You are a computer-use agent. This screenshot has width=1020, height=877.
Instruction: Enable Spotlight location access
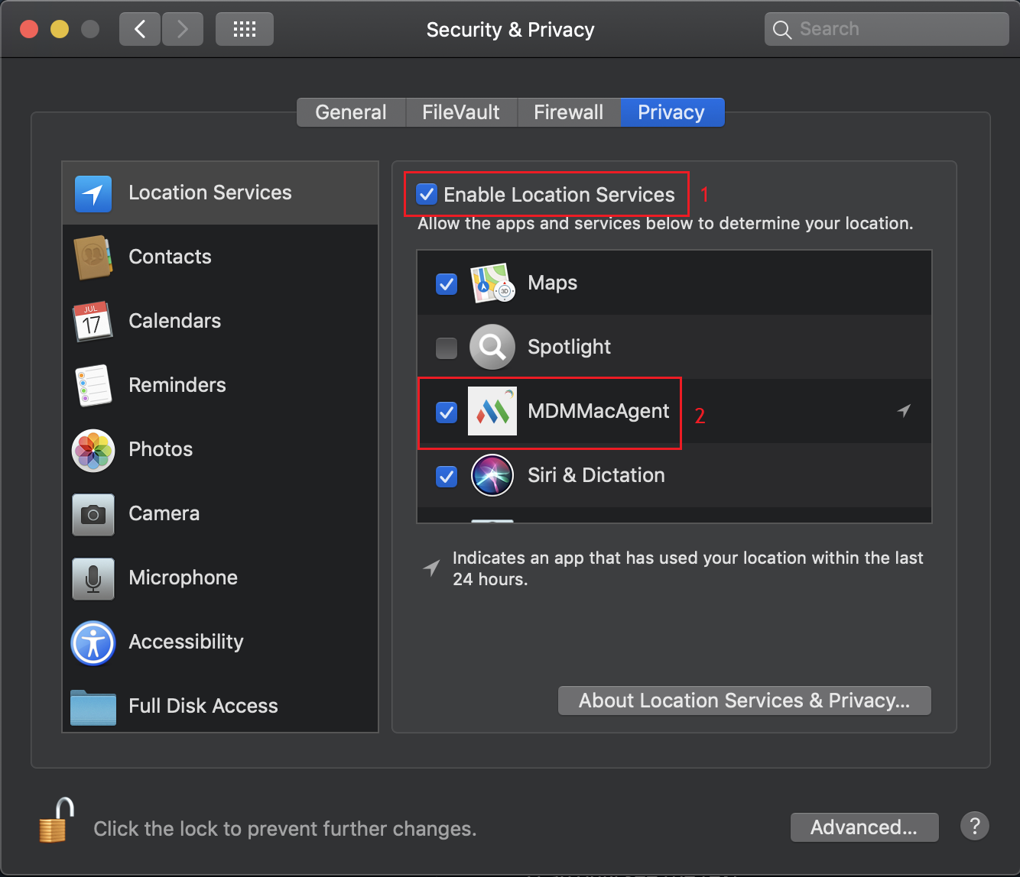pyautogui.click(x=446, y=348)
